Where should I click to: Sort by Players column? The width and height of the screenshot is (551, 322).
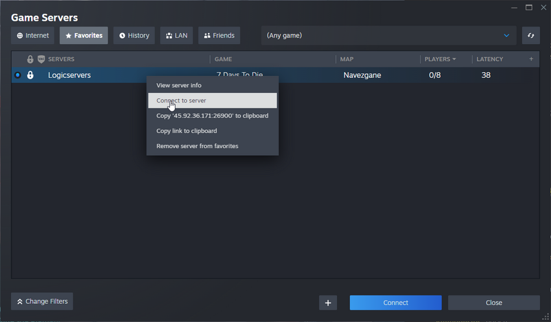(440, 59)
